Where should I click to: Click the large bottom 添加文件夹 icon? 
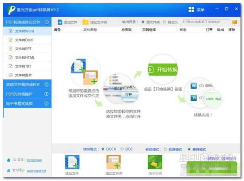114,162
